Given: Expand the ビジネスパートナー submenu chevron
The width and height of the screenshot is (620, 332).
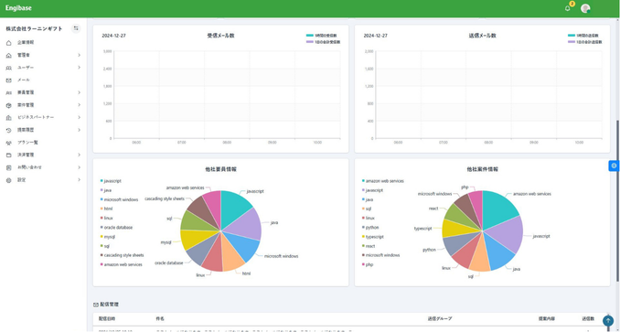Looking at the screenshot, I should click(x=79, y=117).
